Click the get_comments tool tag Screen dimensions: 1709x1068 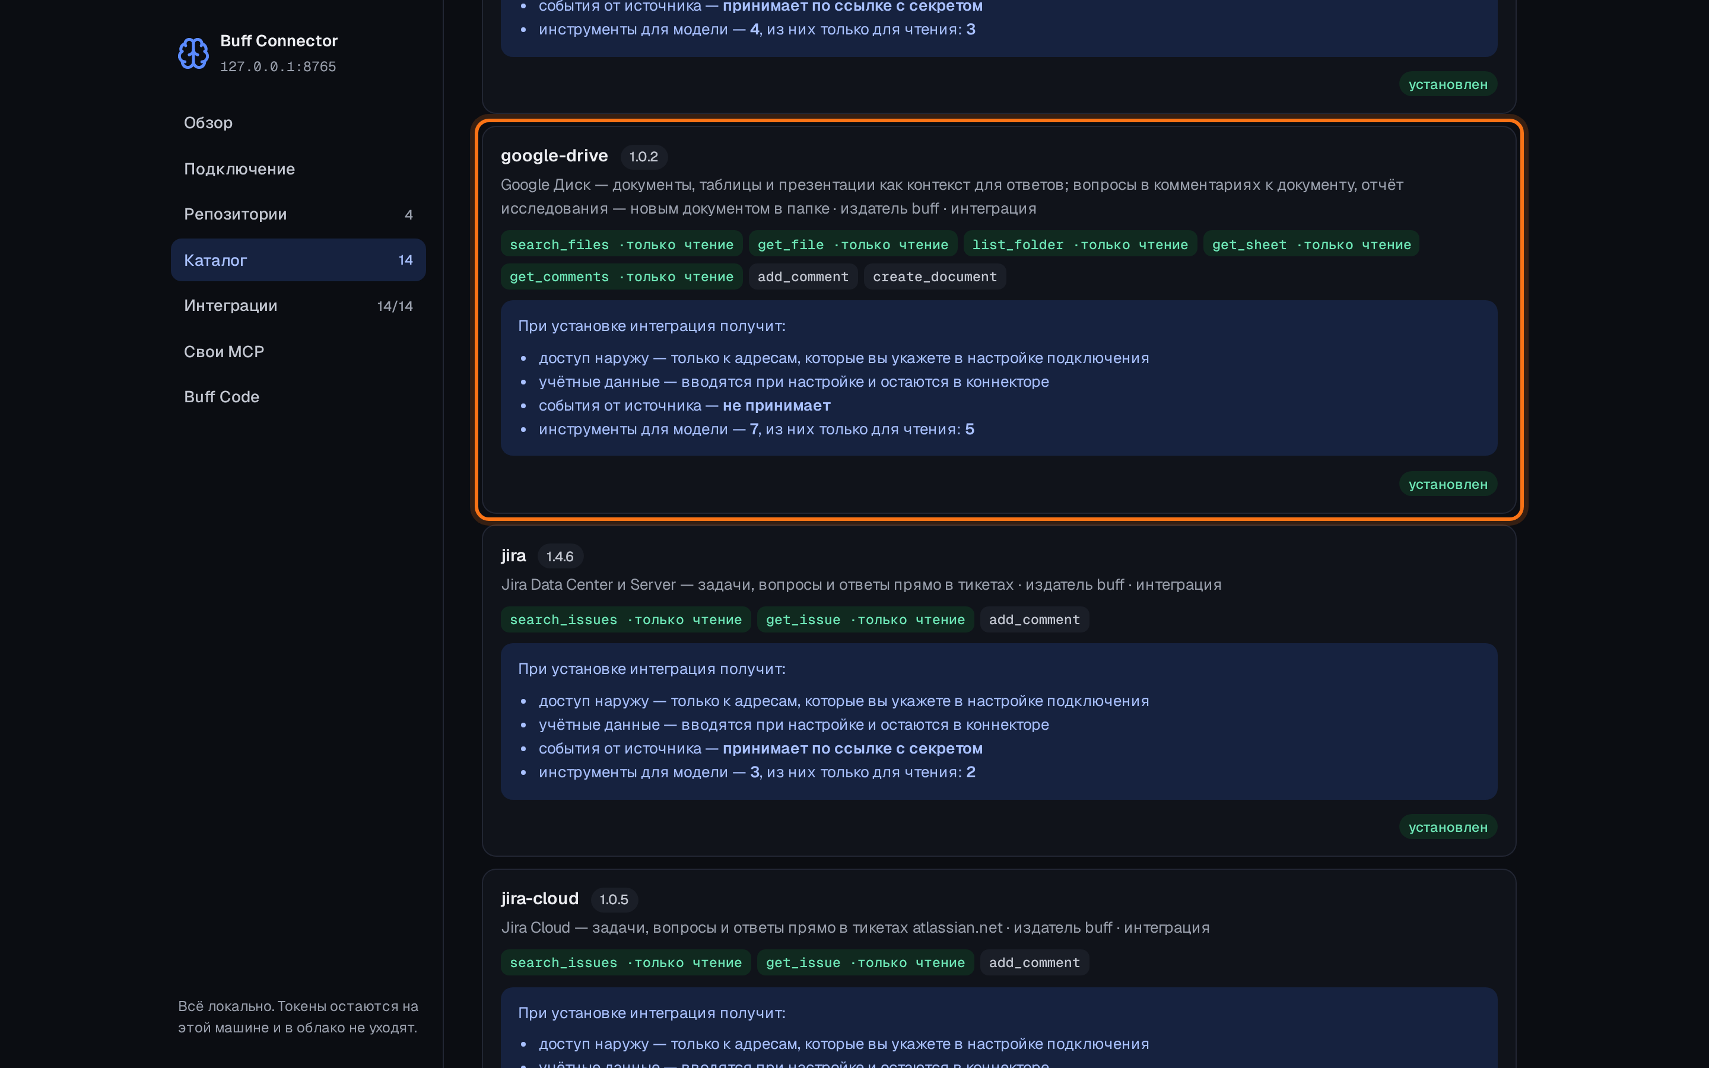pyautogui.click(x=621, y=277)
